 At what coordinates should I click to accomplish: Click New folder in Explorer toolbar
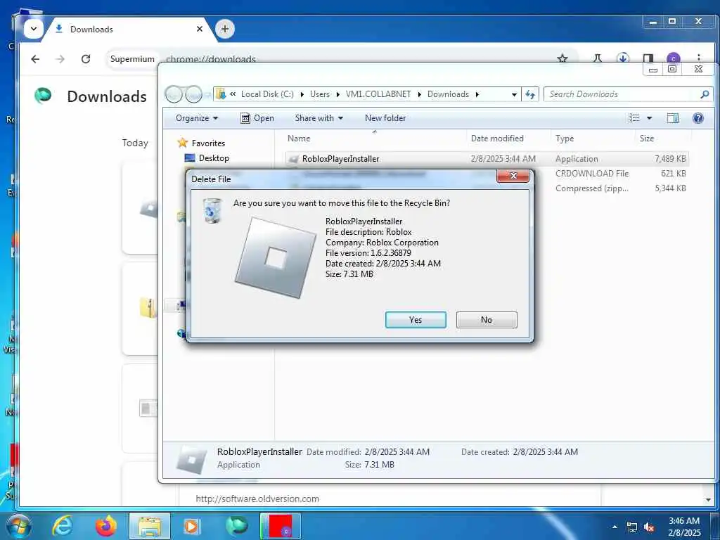click(x=385, y=118)
